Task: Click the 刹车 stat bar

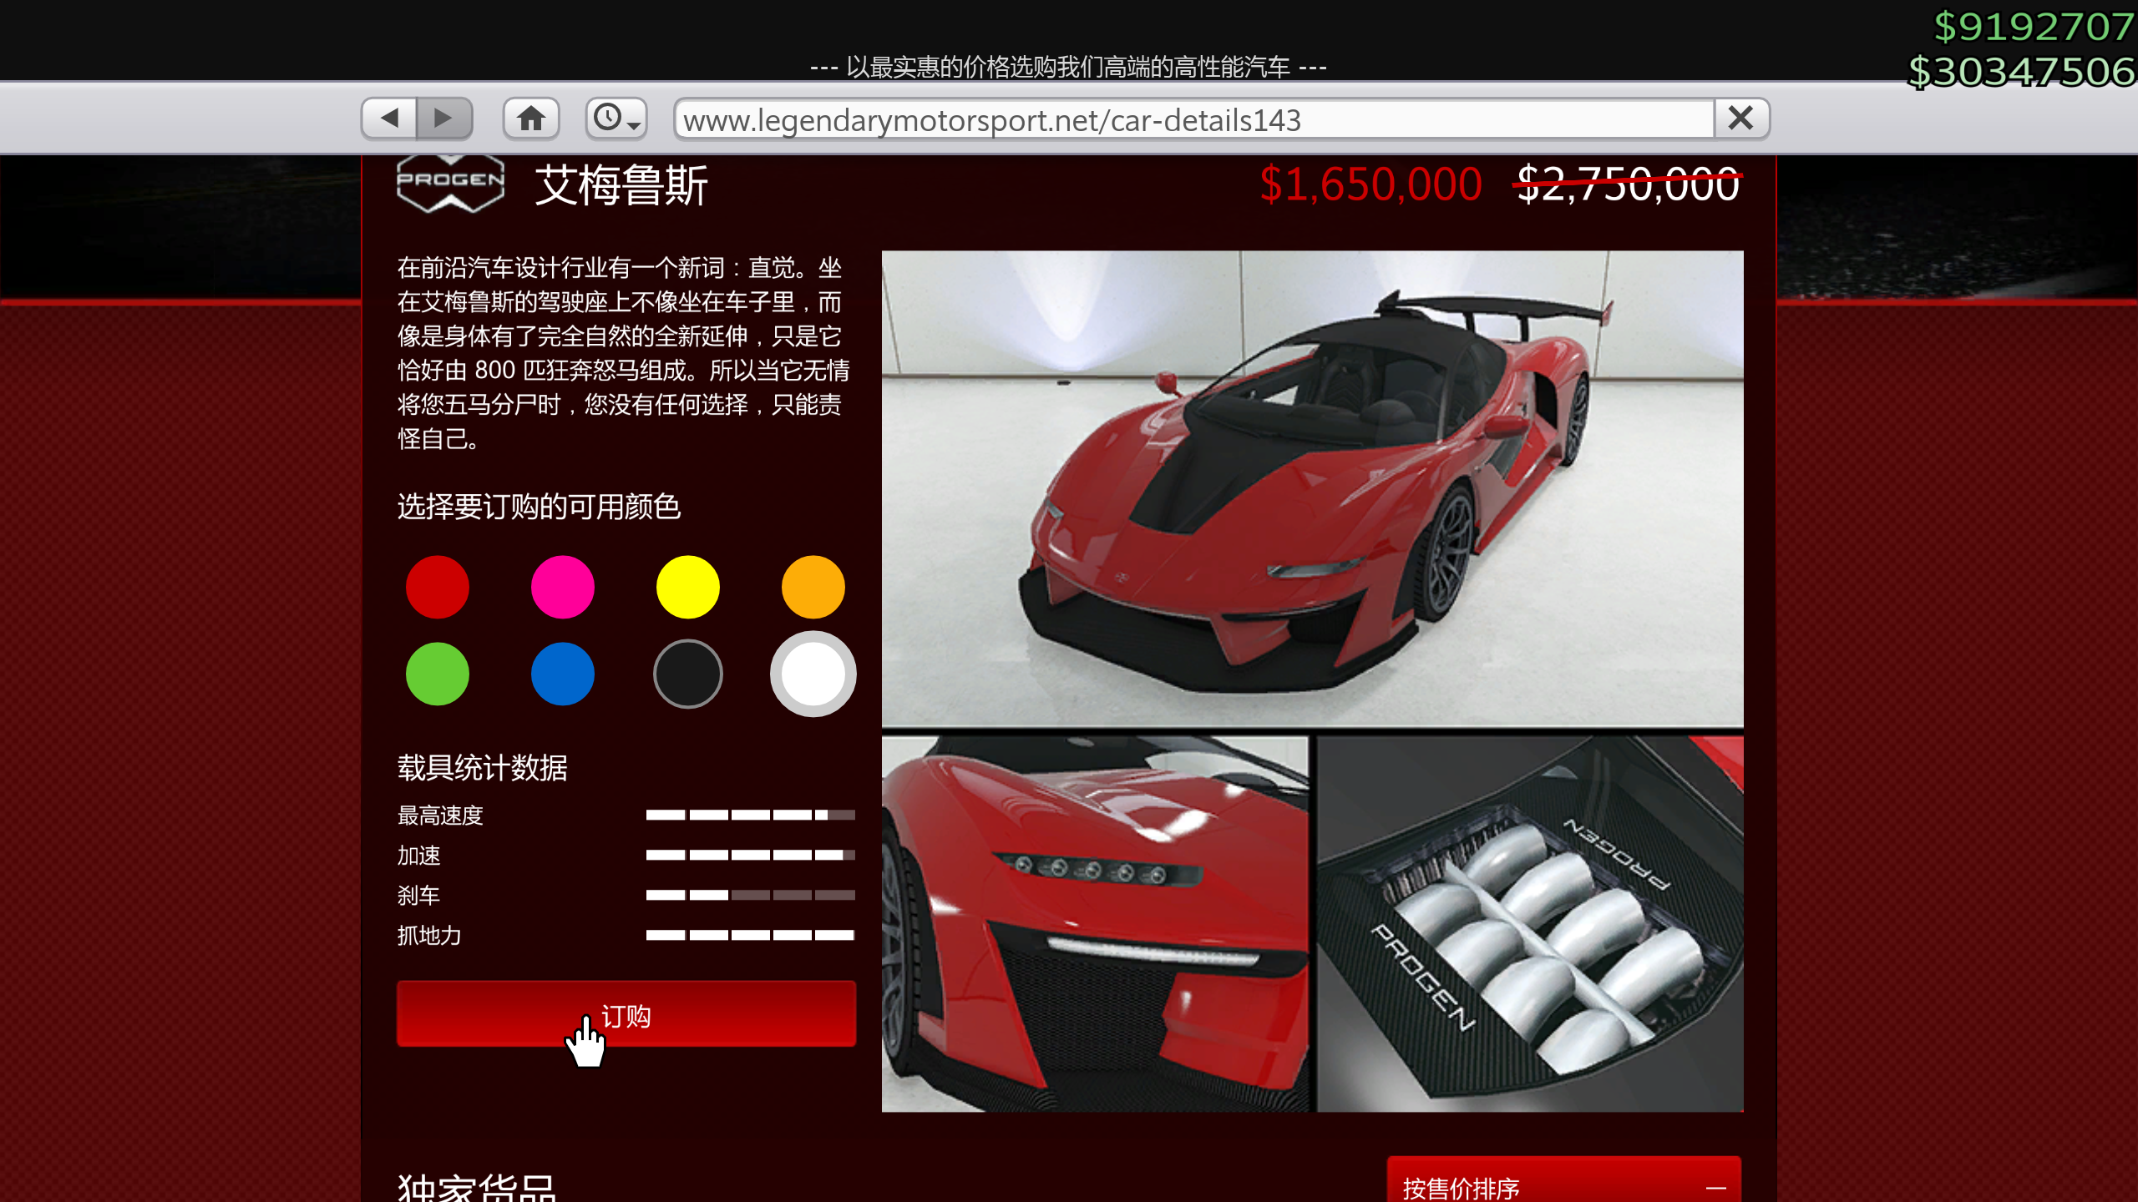Action: click(751, 895)
